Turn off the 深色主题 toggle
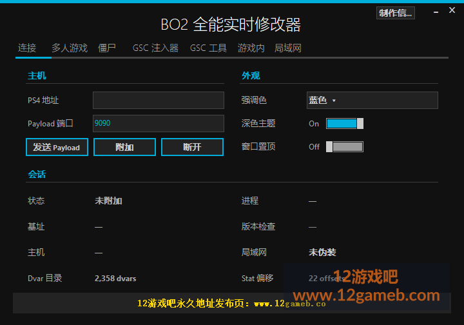 (x=345, y=123)
